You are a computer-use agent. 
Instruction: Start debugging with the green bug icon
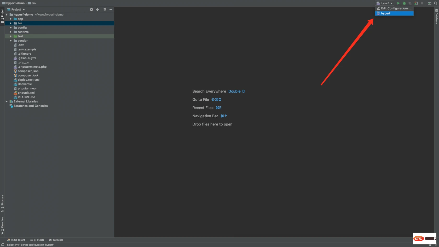click(404, 3)
